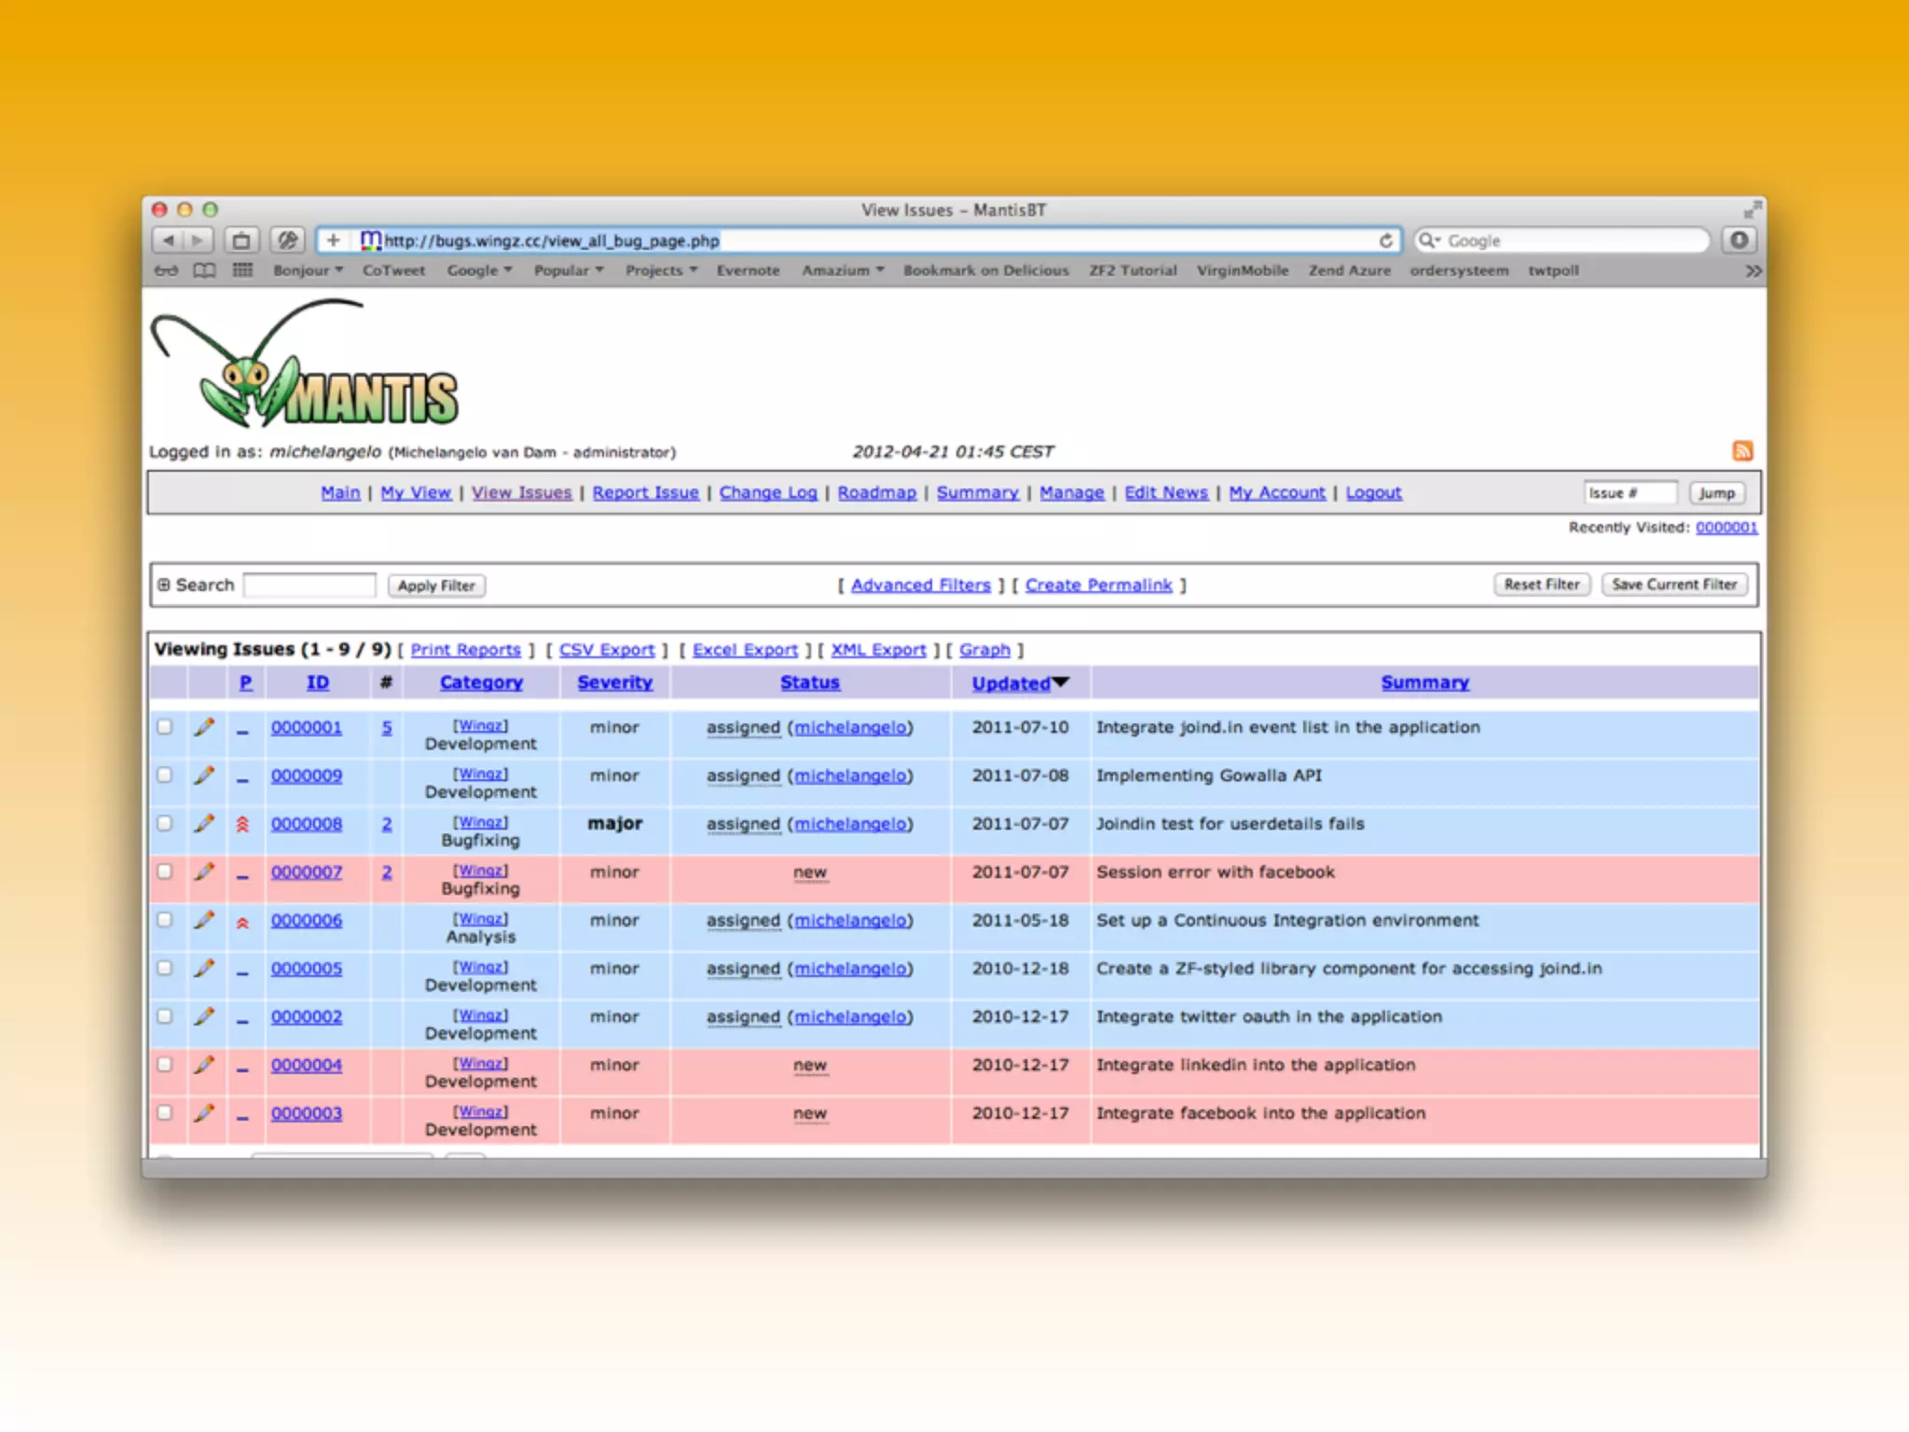This screenshot has height=1432, width=1909.
Task: Open the Projects bookmarks dropdown
Action: coord(661,270)
